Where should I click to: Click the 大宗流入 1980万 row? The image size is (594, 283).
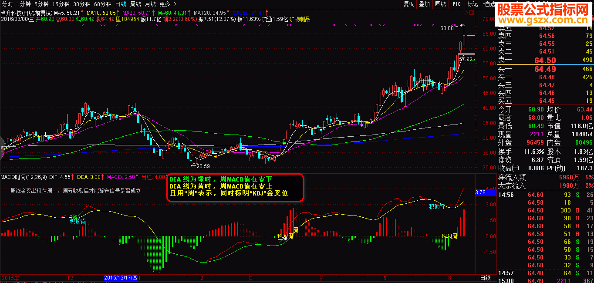(x=545, y=186)
